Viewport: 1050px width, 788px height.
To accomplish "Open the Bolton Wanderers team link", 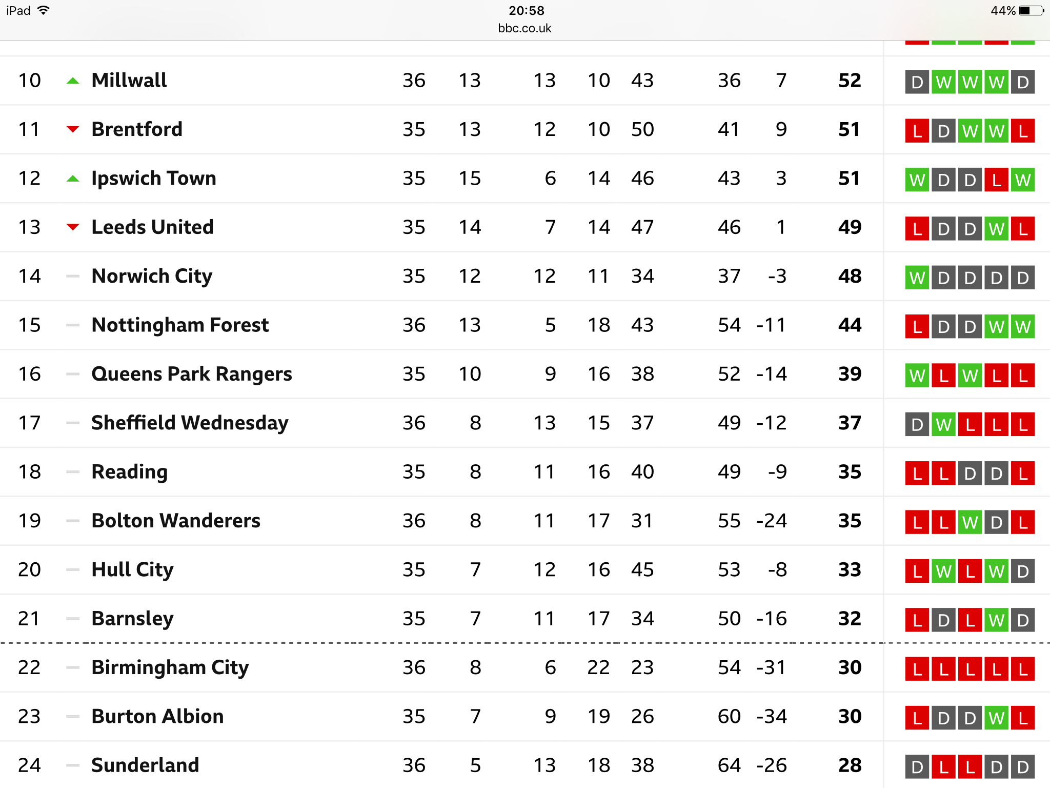I will coord(176,521).
